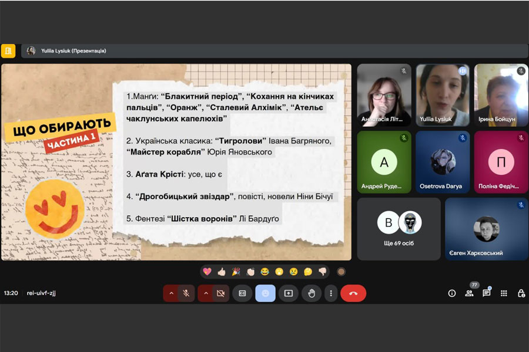Click muted mic icon on Євген Харковський tile
The image size is (529, 352).
click(521, 205)
